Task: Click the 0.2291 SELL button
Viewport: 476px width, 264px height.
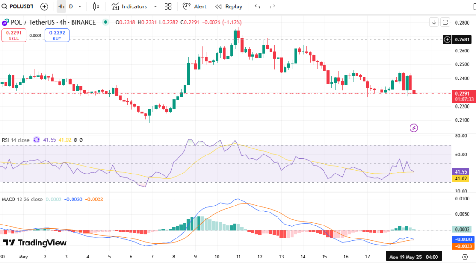Action: (14, 35)
